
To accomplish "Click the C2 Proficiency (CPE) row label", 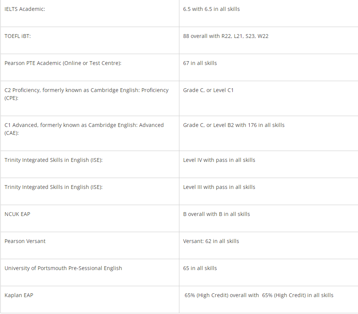I will 86,94.
